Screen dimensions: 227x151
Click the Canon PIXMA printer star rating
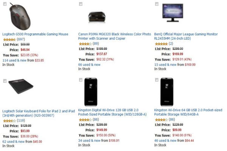pos(85,44)
